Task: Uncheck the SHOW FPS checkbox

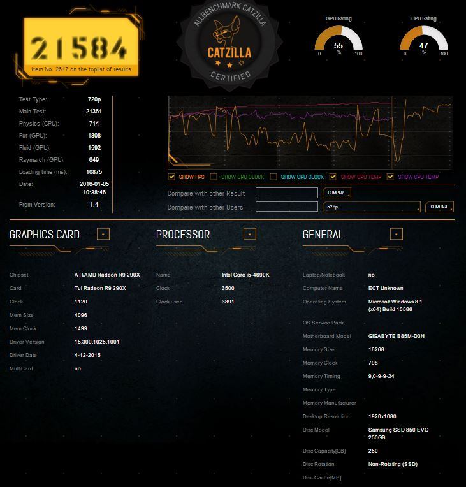Action: tap(171, 177)
